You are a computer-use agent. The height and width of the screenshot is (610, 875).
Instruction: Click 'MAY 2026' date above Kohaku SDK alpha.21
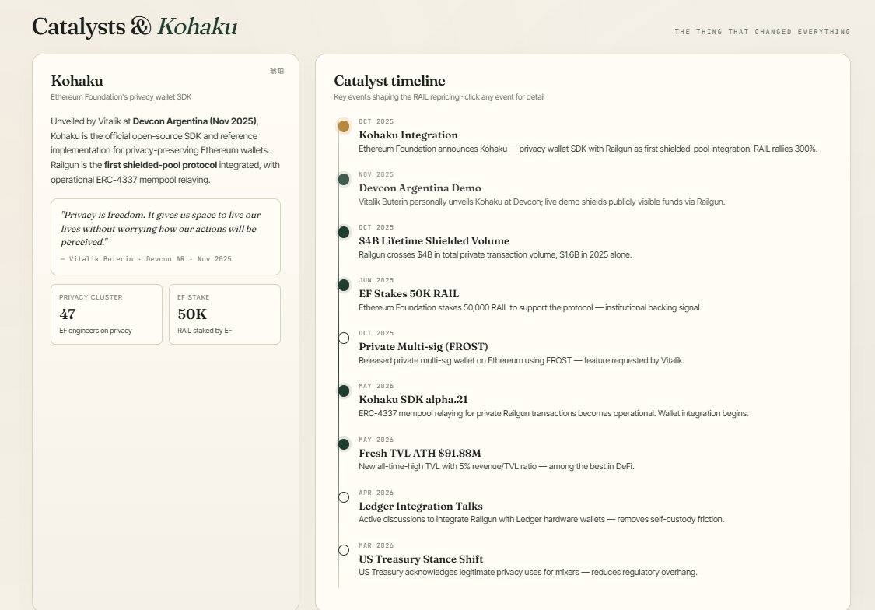coord(376,386)
